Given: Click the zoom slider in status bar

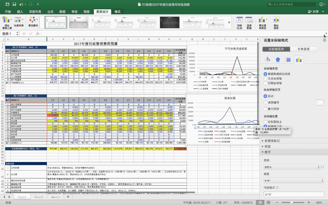Looking at the screenshot, I should click(x=291, y=202).
